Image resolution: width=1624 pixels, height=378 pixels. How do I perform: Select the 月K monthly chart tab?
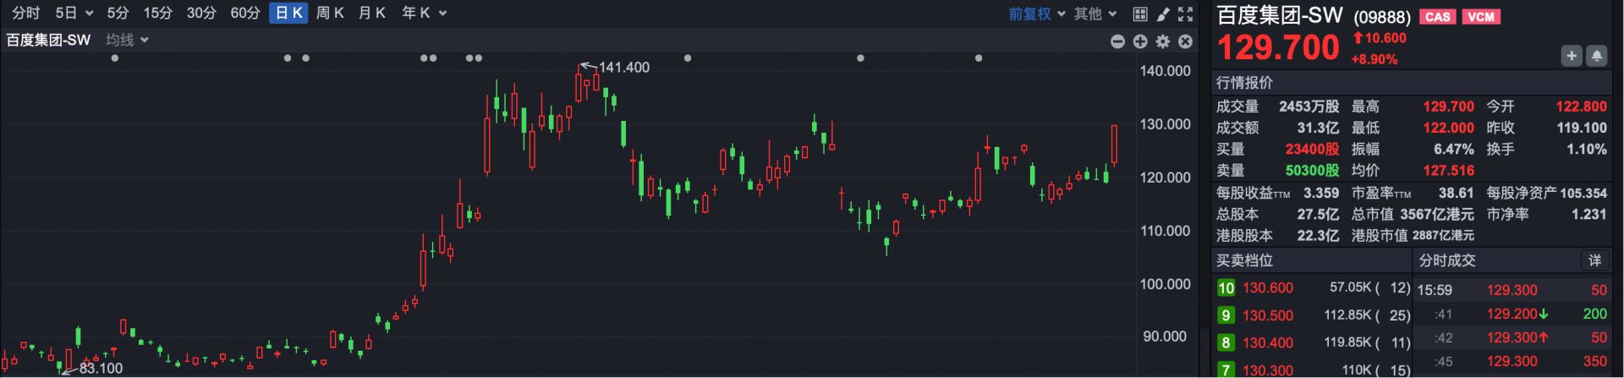pos(372,13)
